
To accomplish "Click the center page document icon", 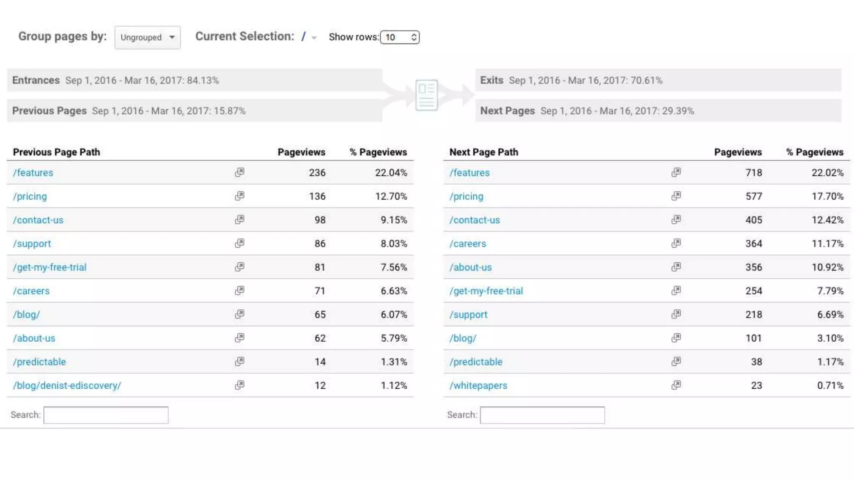I will pos(426,95).
